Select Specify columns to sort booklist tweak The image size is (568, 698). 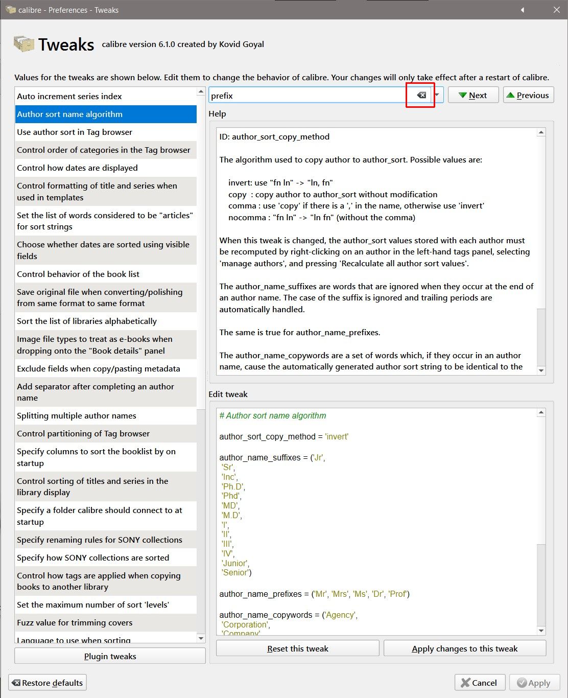coord(106,457)
